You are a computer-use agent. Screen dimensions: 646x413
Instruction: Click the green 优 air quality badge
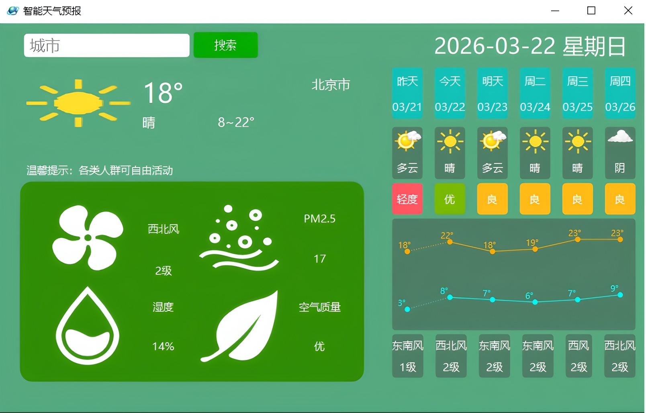tap(450, 199)
